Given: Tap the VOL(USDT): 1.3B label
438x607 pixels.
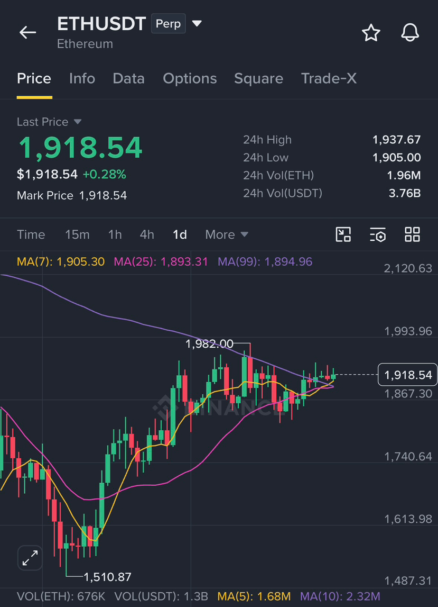Looking at the screenshot, I should [161, 596].
